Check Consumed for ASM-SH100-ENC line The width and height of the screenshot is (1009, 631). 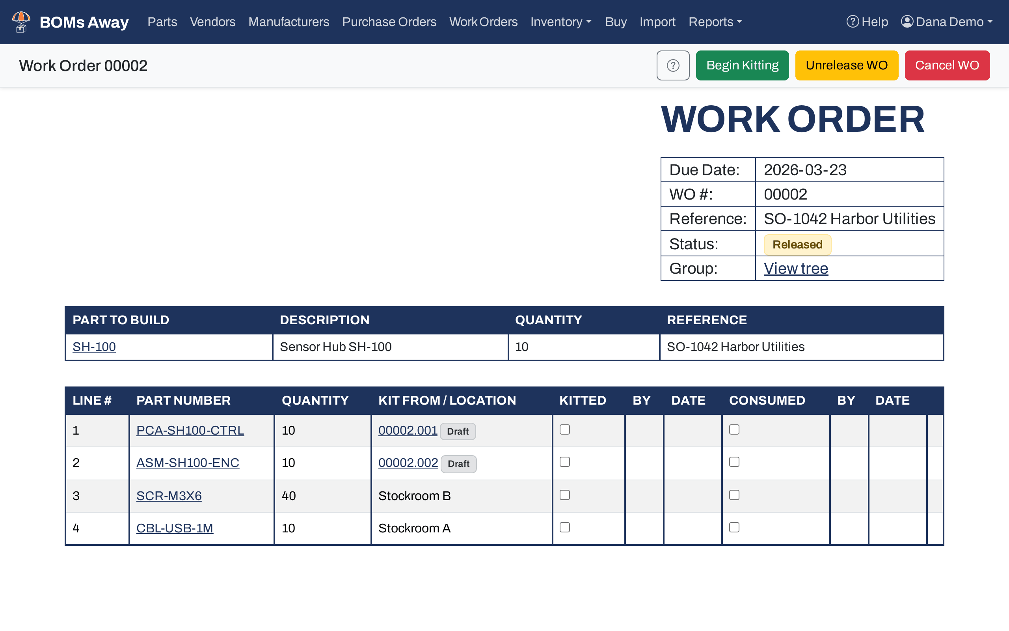coord(734,462)
